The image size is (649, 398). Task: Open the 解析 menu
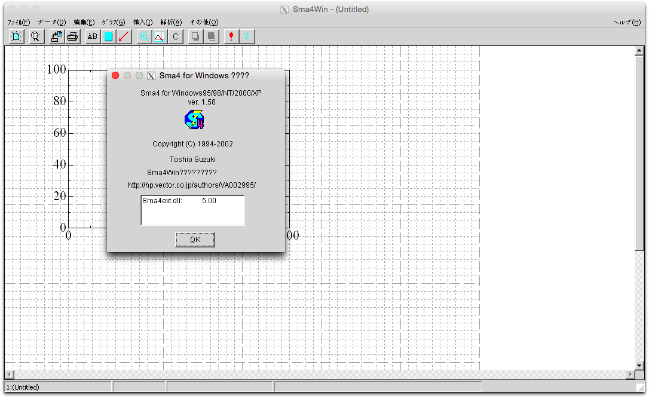pos(171,22)
